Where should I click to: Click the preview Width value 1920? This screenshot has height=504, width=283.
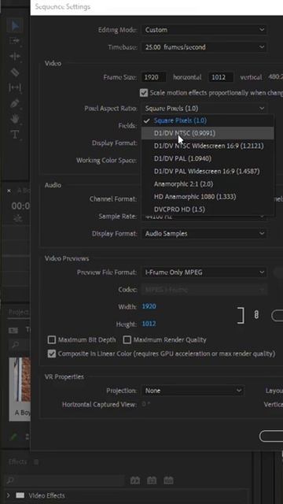149,306
